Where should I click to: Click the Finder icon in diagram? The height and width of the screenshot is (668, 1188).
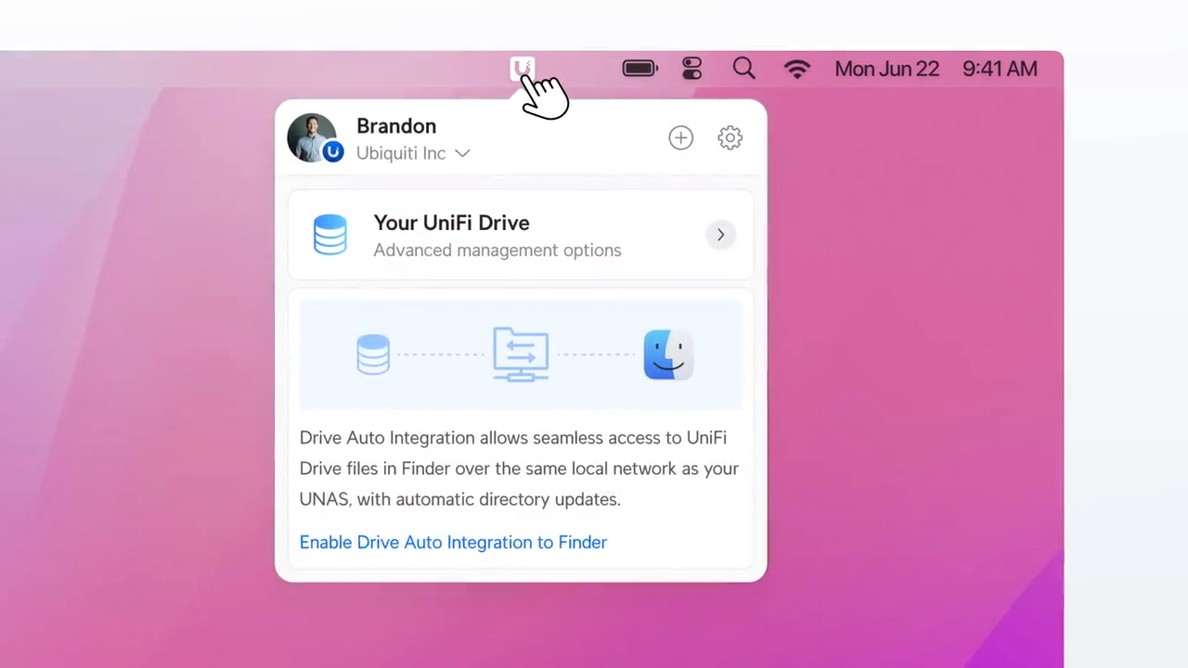pos(668,354)
